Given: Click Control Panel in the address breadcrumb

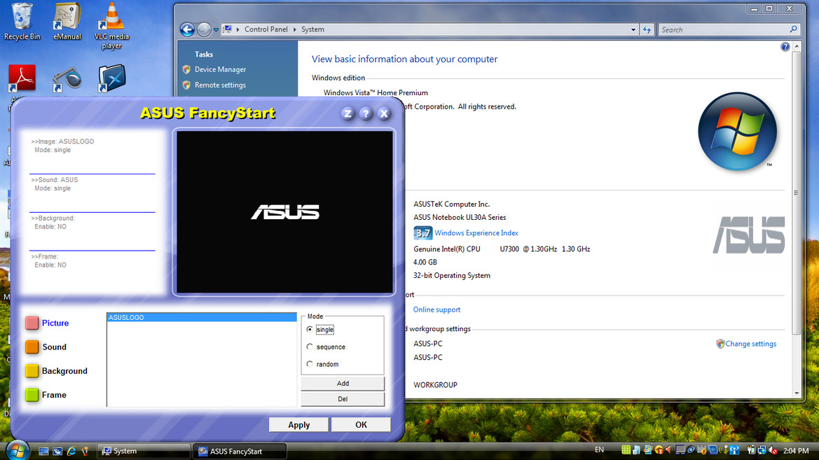Looking at the screenshot, I should 266,30.
